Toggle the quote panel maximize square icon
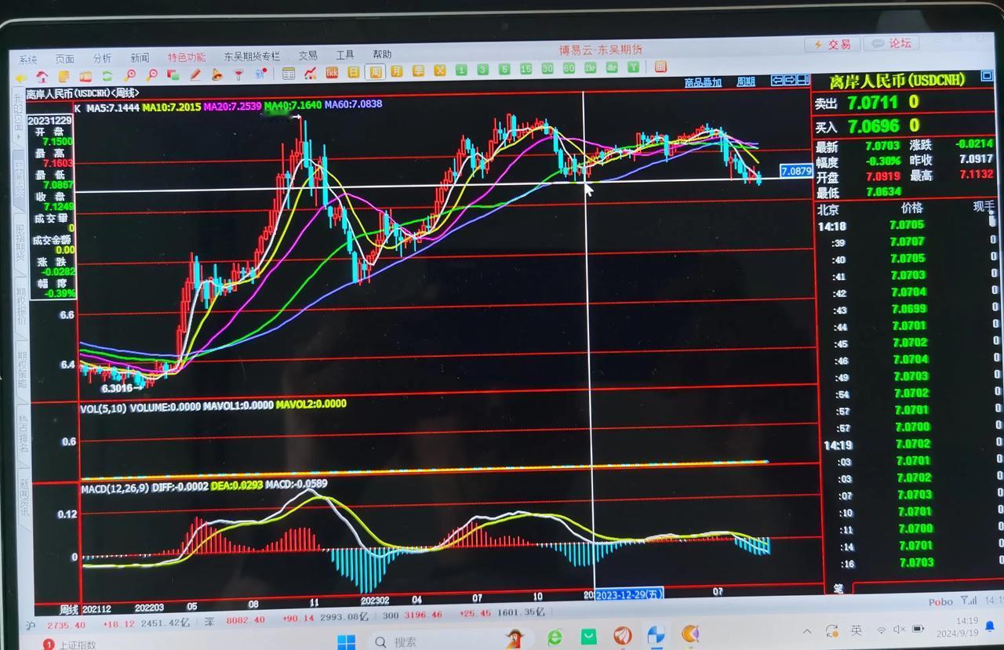Viewport: 1004px width, 650px height. coord(986,76)
